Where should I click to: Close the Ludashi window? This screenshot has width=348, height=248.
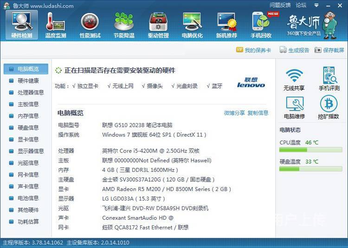coord(340,6)
